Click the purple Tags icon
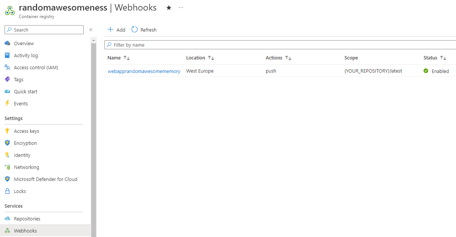Image resolution: width=456 pixels, height=237 pixels. [x=7, y=79]
